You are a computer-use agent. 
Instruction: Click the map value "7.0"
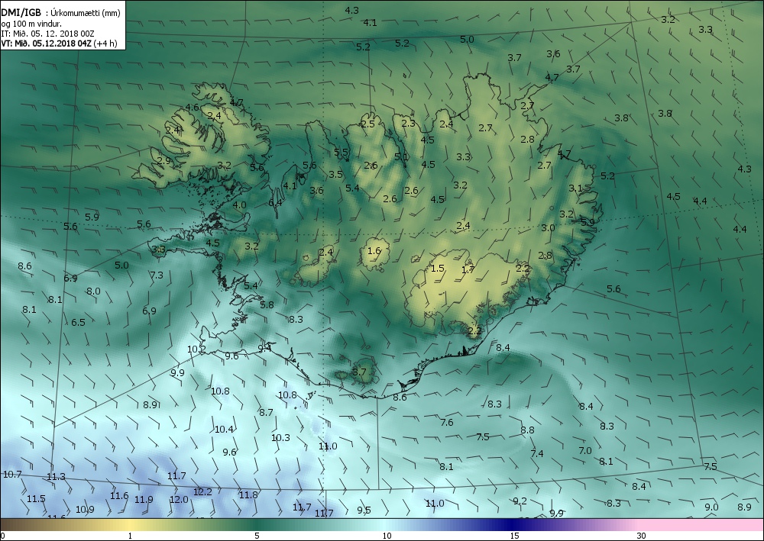[585, 451]
